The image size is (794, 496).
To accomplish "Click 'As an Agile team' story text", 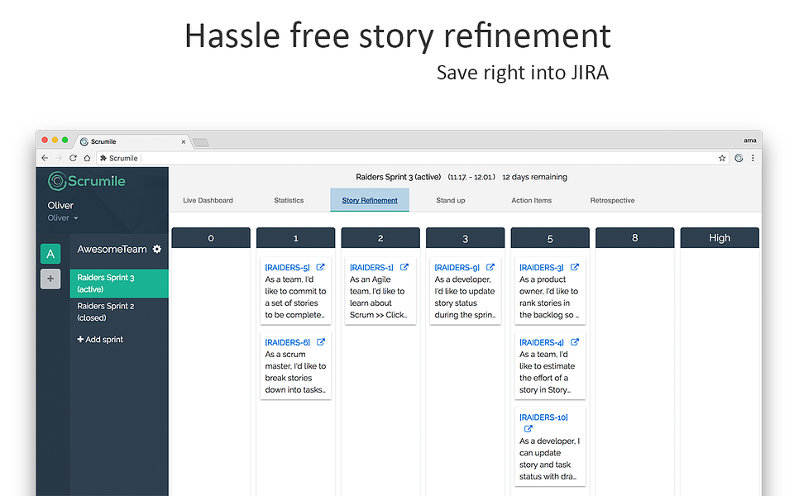I will pyautogui.click(x=379, y=297).
